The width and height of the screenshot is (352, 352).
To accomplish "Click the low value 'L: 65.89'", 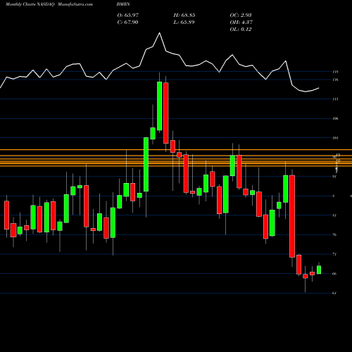I will [x=184, y=23].
